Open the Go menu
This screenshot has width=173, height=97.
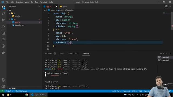tap(32, 2)
